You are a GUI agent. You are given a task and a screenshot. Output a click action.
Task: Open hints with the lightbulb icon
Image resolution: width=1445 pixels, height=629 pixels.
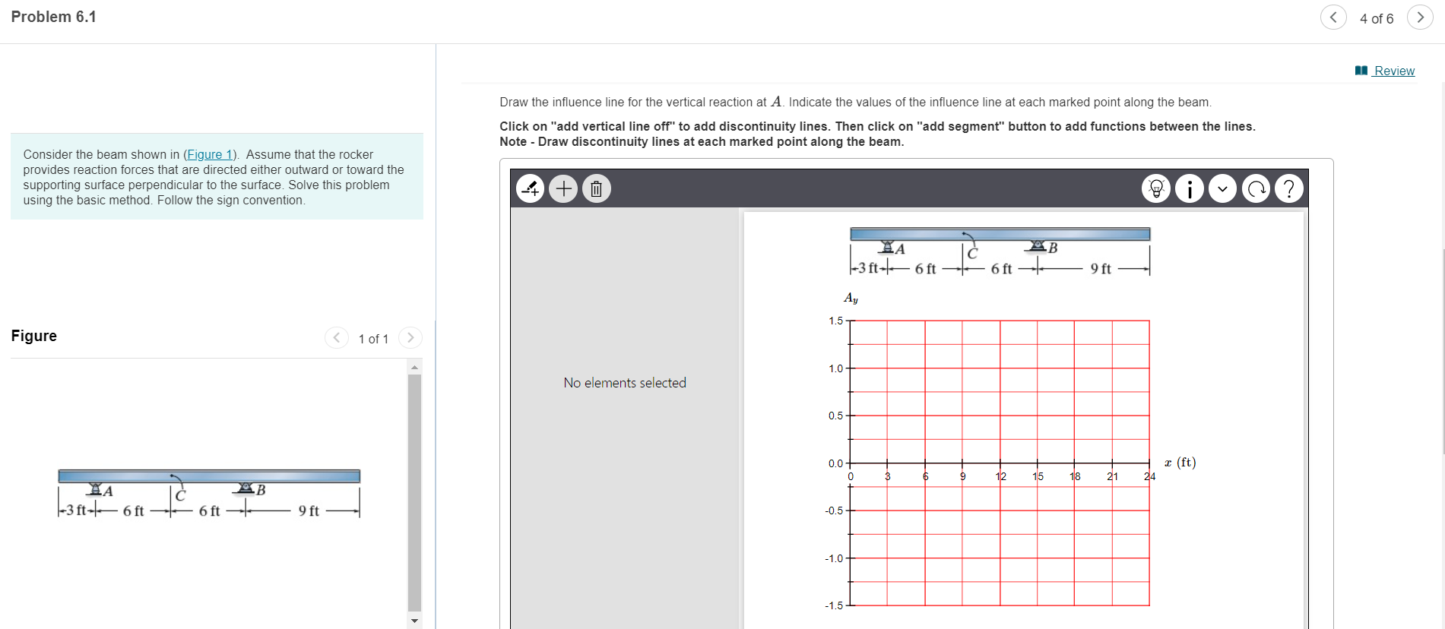coord(1156,188)
